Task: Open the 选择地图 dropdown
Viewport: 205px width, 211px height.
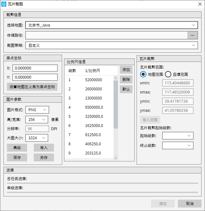Action: click(111, 25)
